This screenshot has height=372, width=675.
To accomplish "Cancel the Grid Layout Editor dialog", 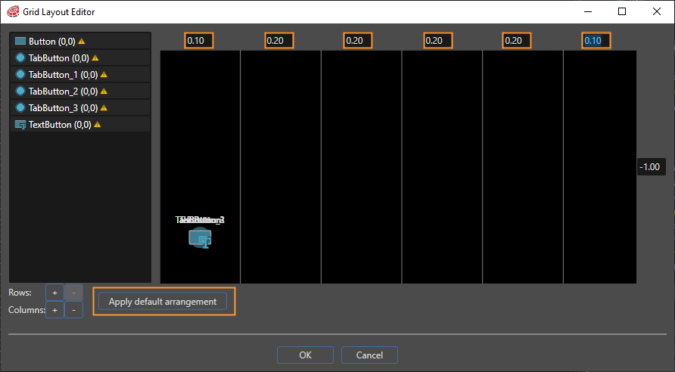I will click(369, 355).
